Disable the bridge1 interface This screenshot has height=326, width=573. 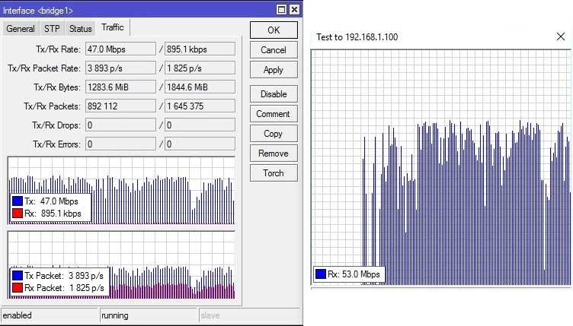point(273,94)
